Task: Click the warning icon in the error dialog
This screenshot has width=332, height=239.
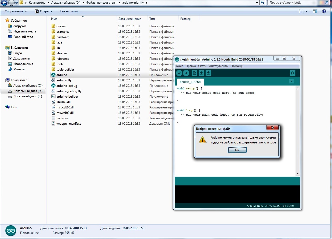Action: (x=203, y=140)
